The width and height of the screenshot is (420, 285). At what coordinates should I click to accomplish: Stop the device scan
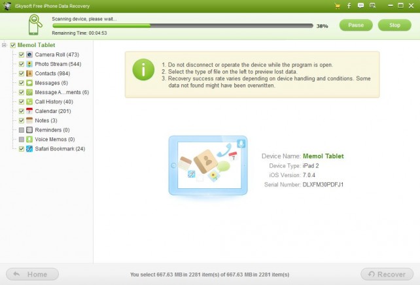pyautogui.click(x=394, y=25)
